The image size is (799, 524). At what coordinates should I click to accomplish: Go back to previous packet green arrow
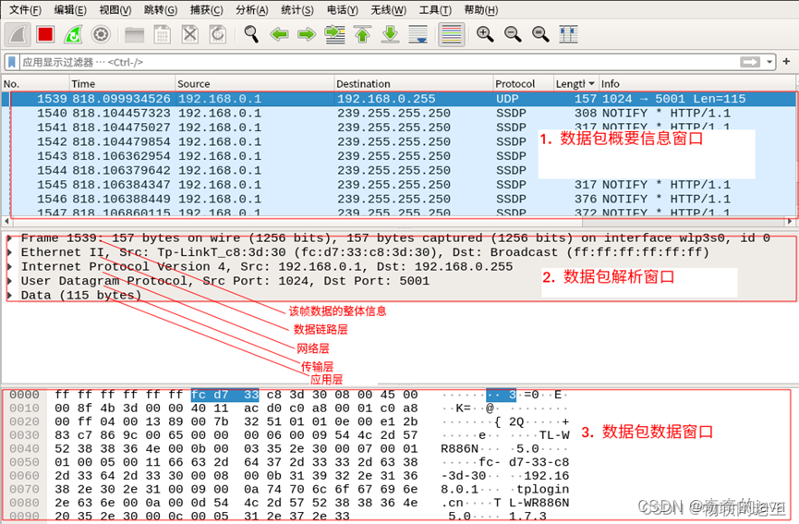[x=279, y=35]
